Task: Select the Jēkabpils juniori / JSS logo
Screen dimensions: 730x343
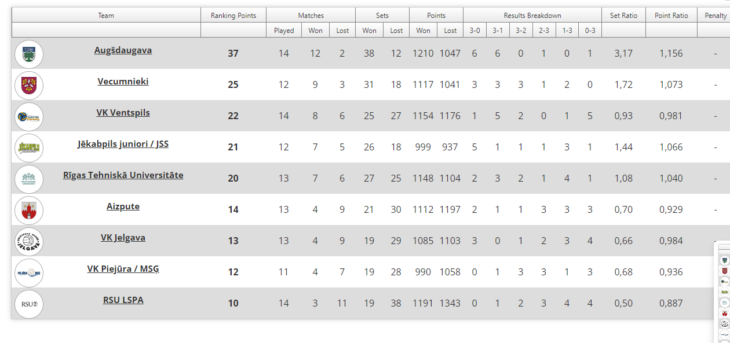Action: [x=29, y=147]
